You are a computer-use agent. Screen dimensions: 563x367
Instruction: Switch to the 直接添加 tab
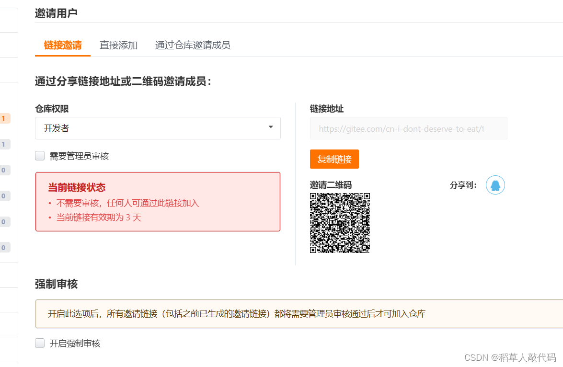tap(118, 45)
